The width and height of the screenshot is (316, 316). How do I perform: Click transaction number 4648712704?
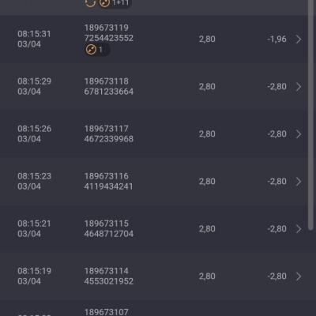tap(109, 234)
